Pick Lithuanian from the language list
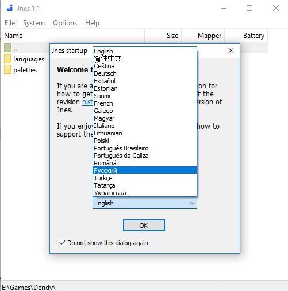Screen dimensions: 288x291 click(x=145, y=133)
